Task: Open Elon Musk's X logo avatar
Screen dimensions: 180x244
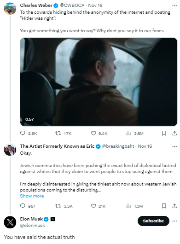Action: point(10,222)
